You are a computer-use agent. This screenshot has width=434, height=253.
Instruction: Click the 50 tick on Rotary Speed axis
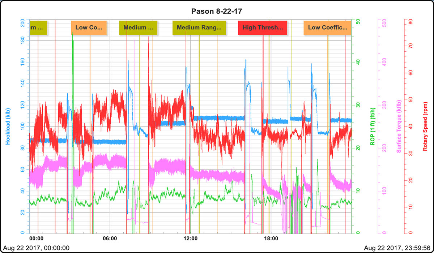(x=410, y=99)
